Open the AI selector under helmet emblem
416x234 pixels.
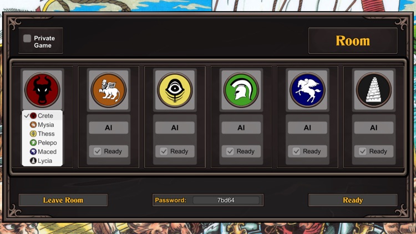[x=241, y=128]
